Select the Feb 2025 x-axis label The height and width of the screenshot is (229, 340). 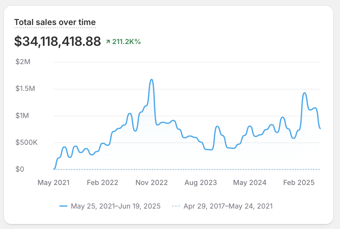coord(299,182)
